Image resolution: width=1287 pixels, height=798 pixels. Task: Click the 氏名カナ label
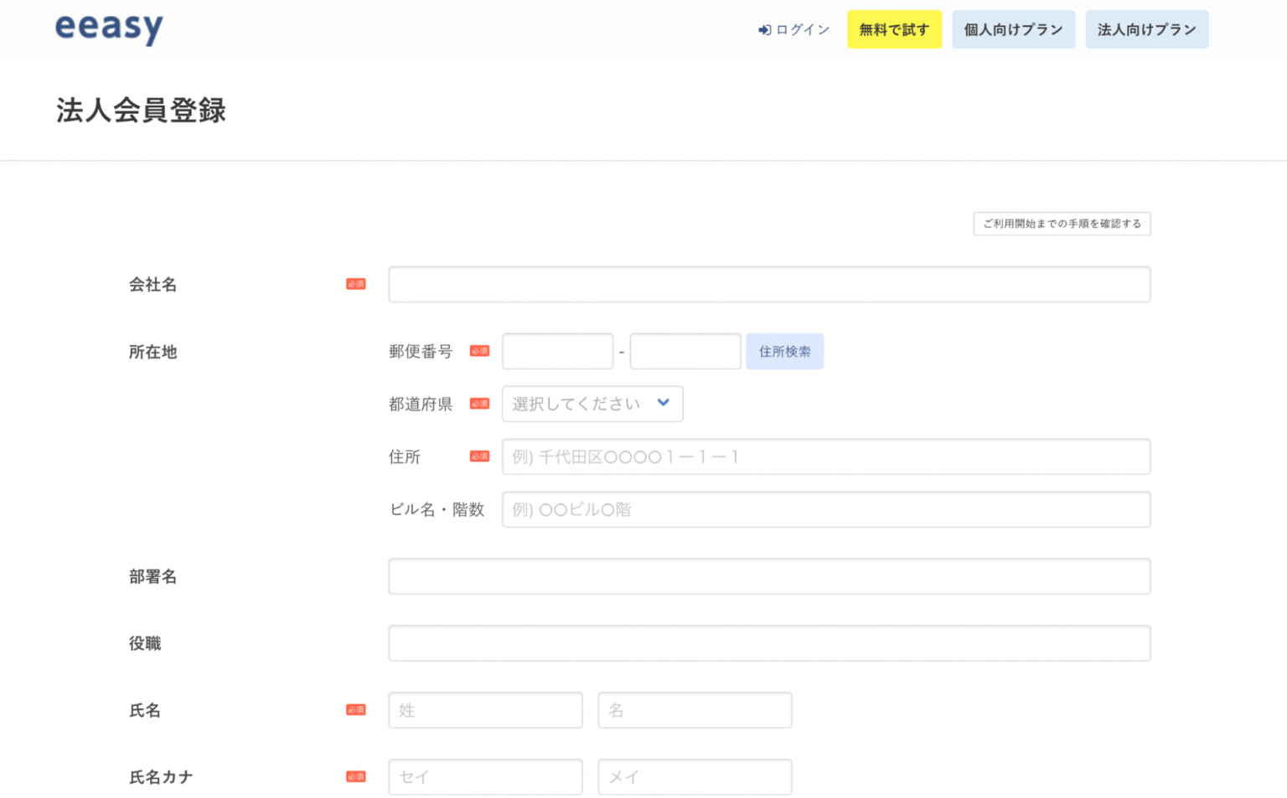161,777
